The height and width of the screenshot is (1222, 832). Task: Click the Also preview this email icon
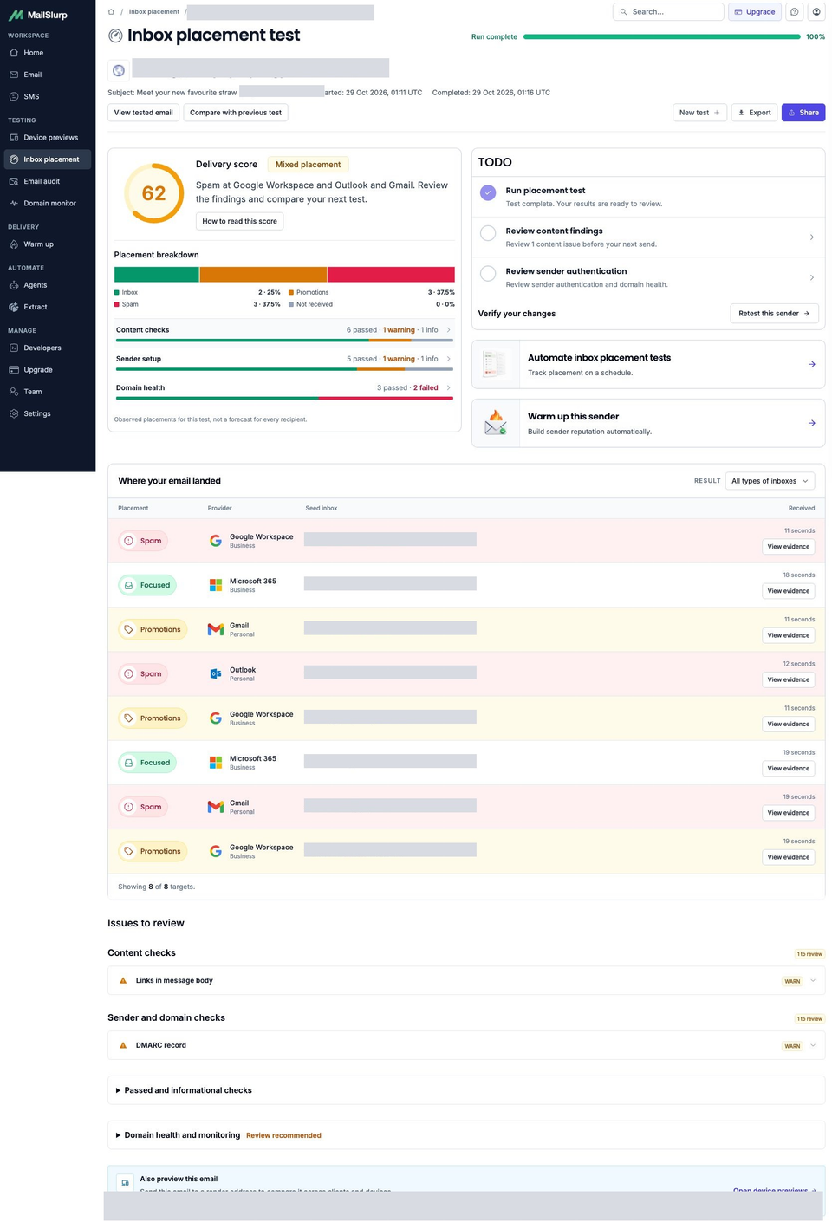[x=125, y=1182]
